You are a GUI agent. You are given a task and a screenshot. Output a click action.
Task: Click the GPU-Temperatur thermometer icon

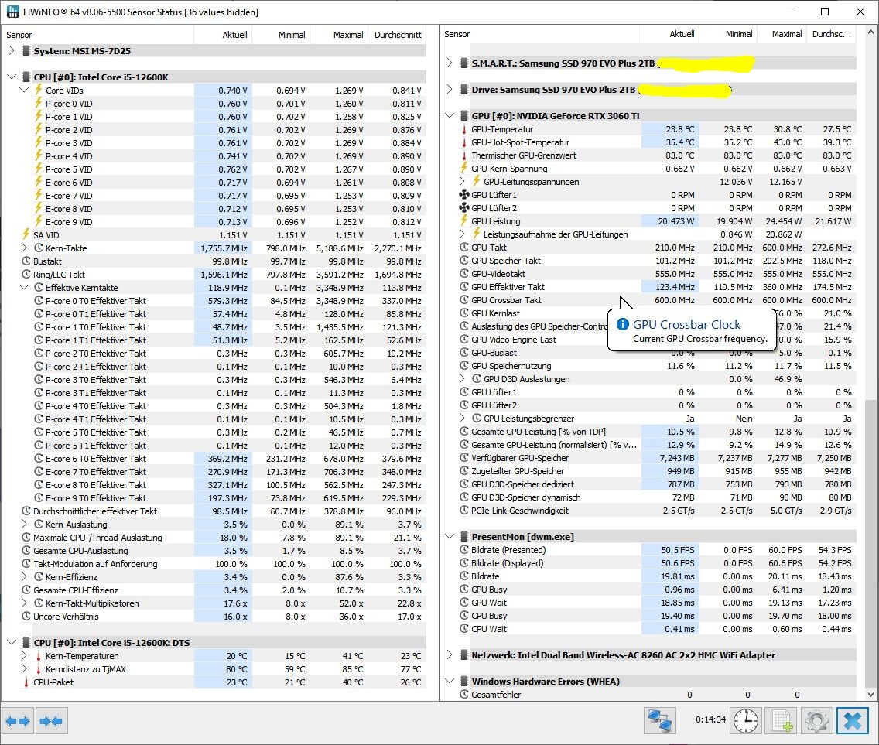[464, 129]
